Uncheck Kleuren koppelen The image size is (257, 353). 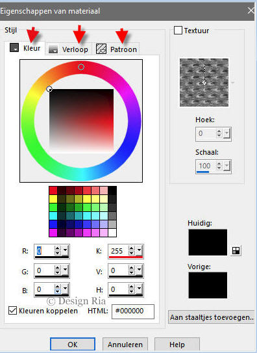click(x=12, y=311)
